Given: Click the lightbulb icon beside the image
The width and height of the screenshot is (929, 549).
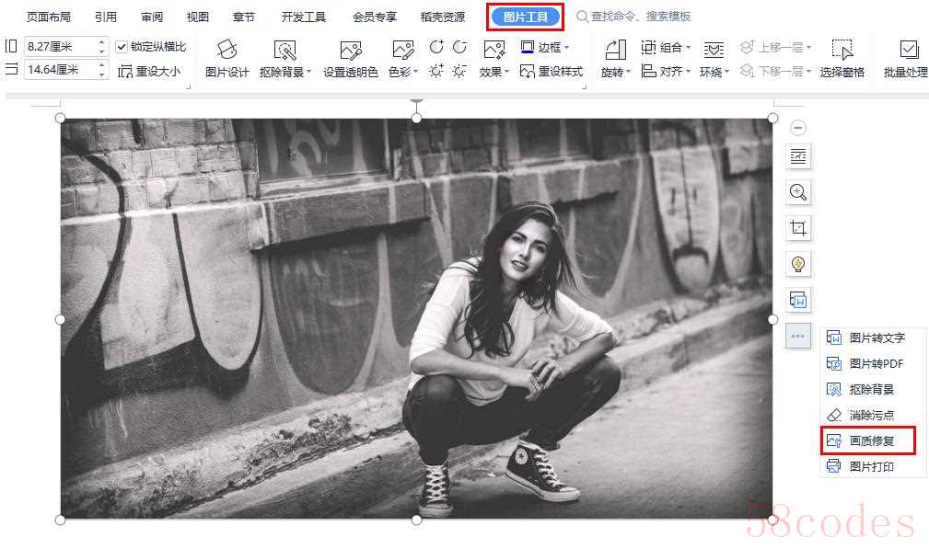Looking at the screenshot, I should 798,264.
